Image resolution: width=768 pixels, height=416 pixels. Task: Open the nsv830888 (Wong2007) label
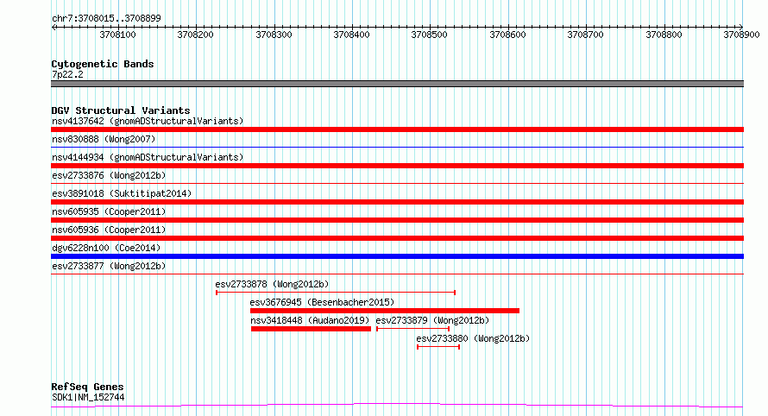pos(104,139)
